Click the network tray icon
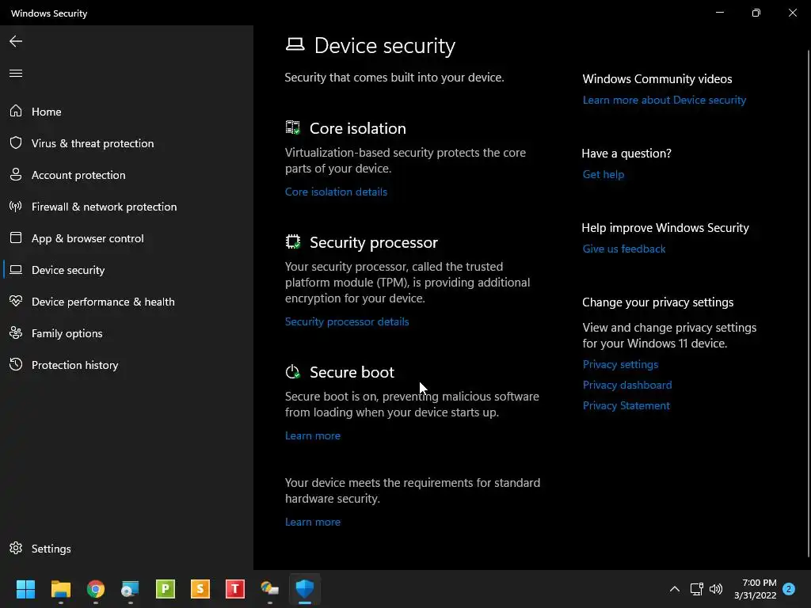The image size is (811, 608). point(696,589)
